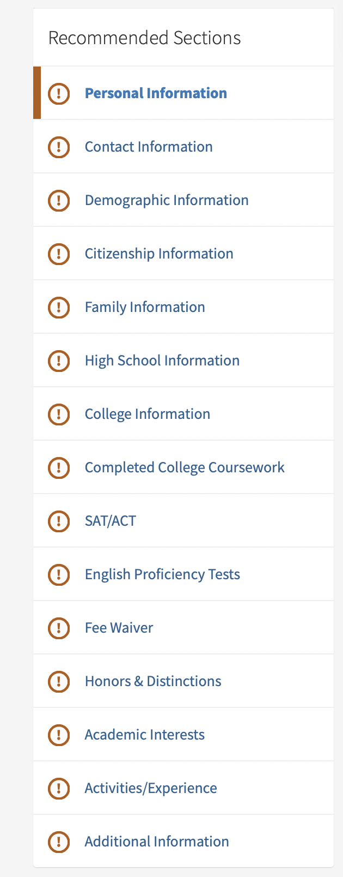The width and height of the screenshot is (343, 877).
Task: Click the Recommended Sections heading
Action: click(x=144, y=38)
